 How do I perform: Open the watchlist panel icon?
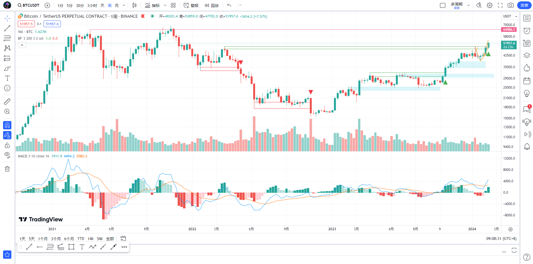click(527, 18)
